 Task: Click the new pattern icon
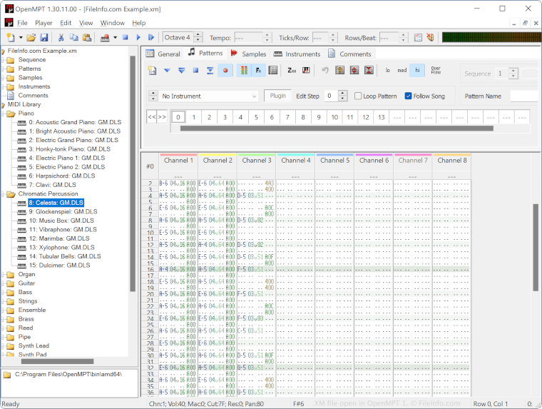[x=152, y=70]
